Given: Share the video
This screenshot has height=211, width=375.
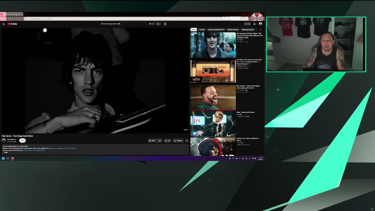Looking at the screenshot, I should click(168, 141).
